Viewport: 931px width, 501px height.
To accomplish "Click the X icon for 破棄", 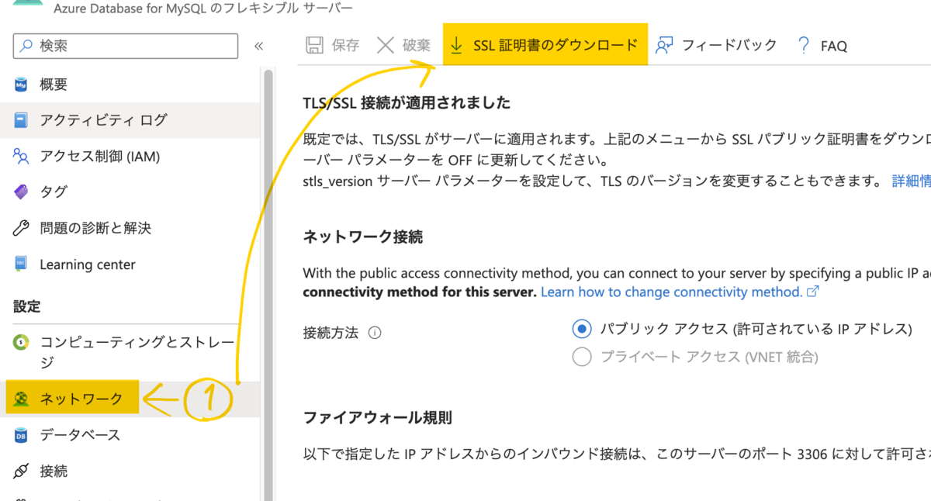I will click(x=386, y=45).
